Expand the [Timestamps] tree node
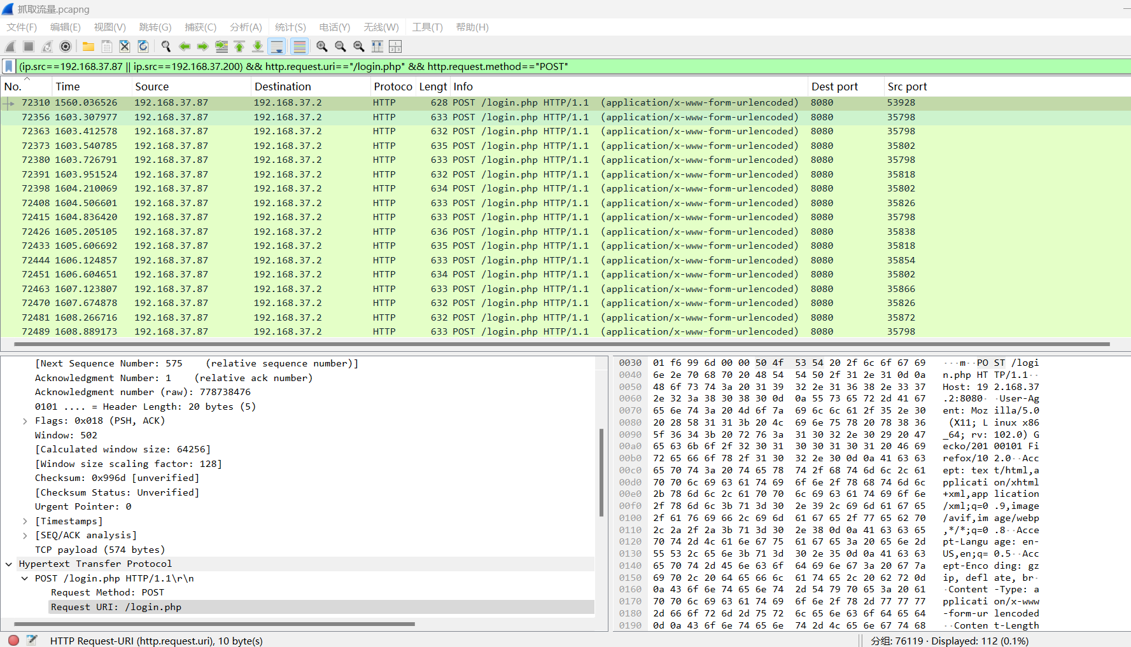 25,522
